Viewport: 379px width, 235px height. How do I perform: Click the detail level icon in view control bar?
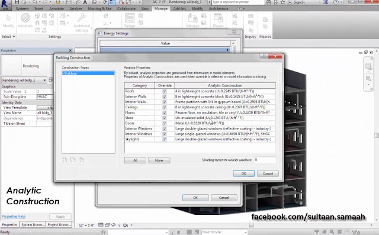point(101,225)
